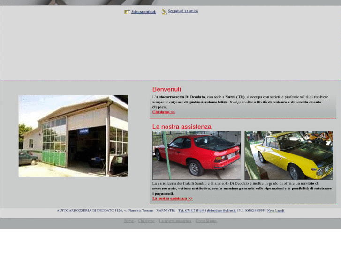Click the telephone link 'Tel. 0744.715449'
This screenshot has height=255, width=341.
(x=191, y=211)
